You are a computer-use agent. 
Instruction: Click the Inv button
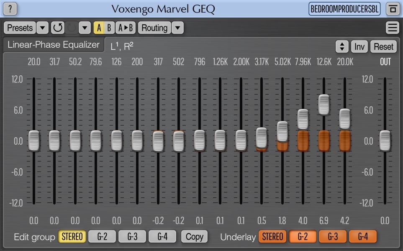[359, 46]
